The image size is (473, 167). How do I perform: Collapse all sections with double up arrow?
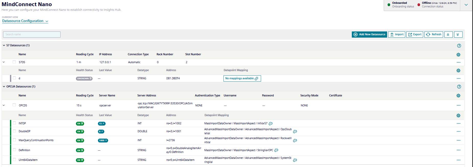click(x=448, y=35)
